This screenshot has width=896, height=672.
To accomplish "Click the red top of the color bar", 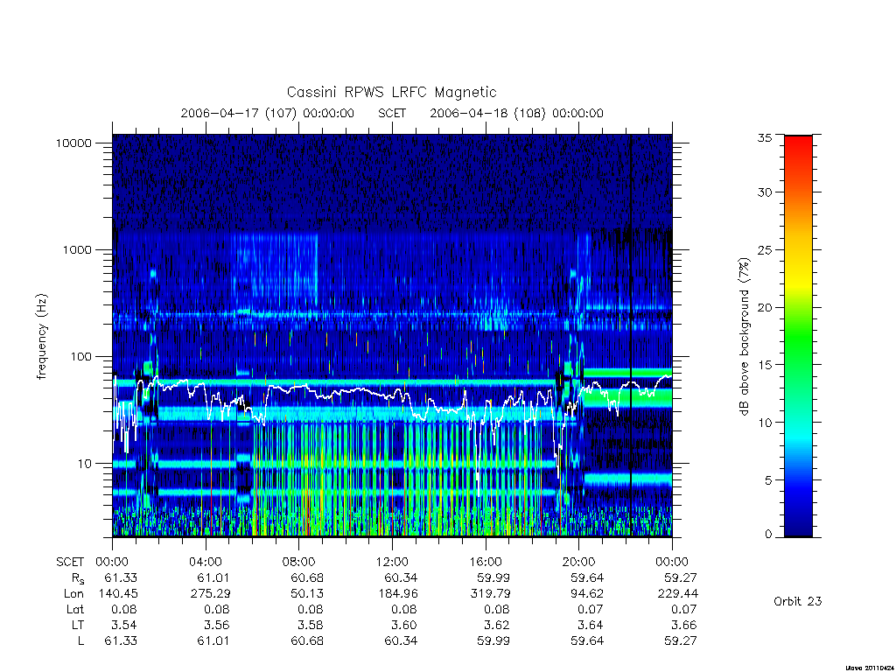I will 798,147.
